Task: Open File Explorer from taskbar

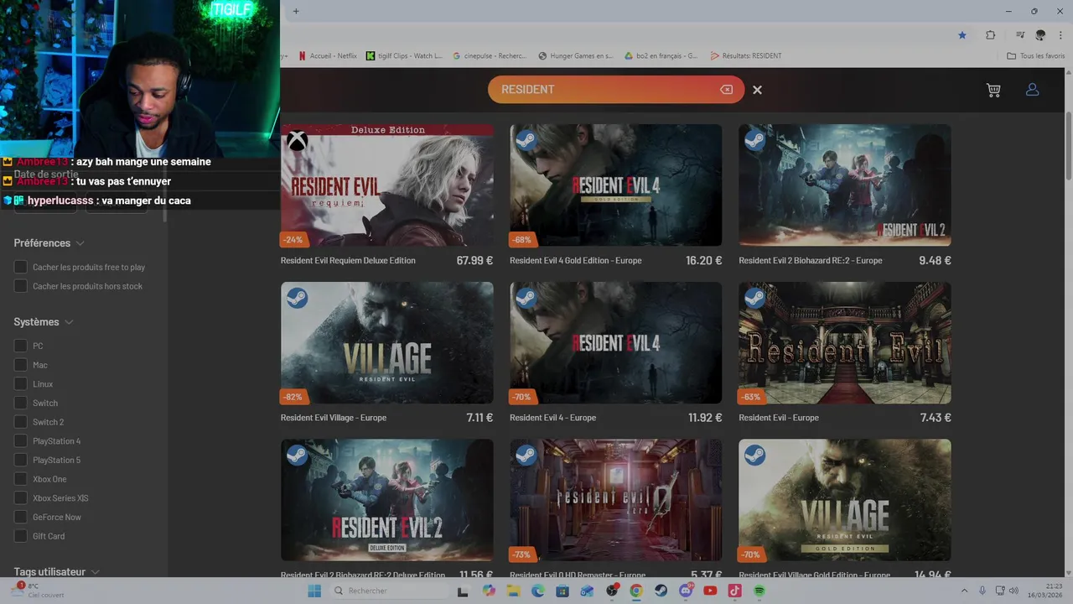Action: point(513,591)
